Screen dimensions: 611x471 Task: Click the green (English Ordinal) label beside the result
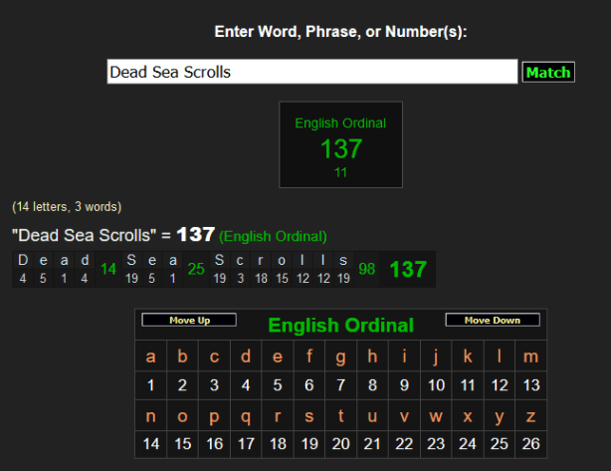click(273, 236)
